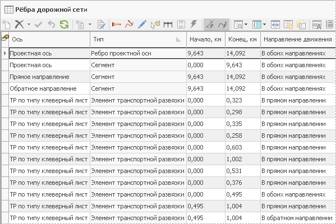Screen dimensions: 336x224
Task: Toggle the highlighted dashed-path lightning mode
Action: [x=210, y=25]
